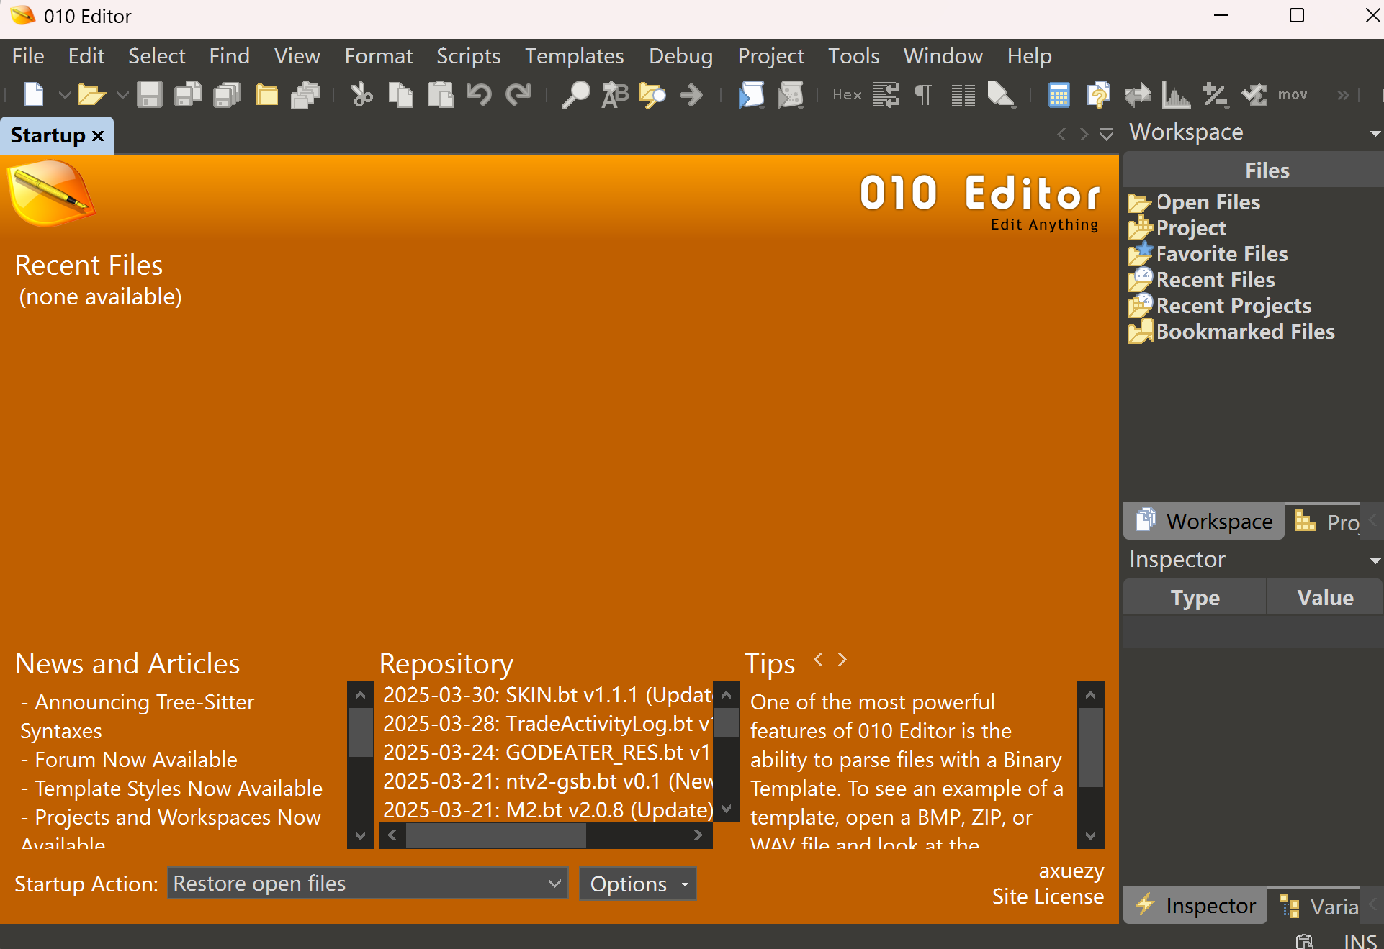Image resolution: width=1384 pixels, height=949 pixels.
Task: Click the Save floppy disk icon
Action: tap(150, 94)
